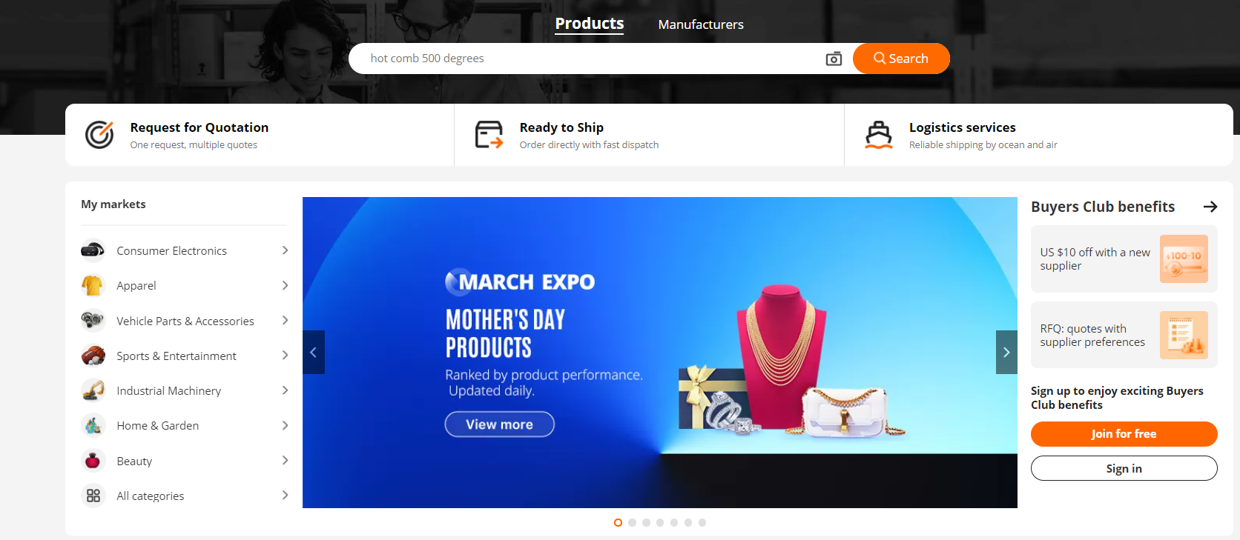This screenshot has height=540, width=1240.
Task: Click the Beauty perfume bottle icon
Action: tap(93, 461)
